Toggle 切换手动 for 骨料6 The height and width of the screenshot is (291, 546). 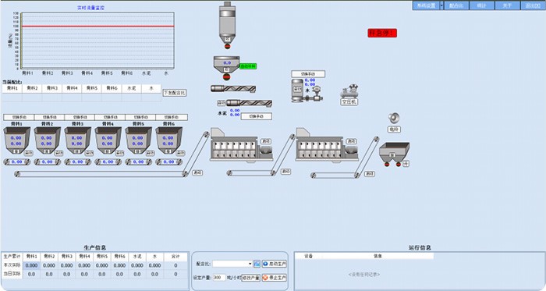[172, 117]
